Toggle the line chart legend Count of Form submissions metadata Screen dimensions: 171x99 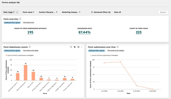[104, 55]
